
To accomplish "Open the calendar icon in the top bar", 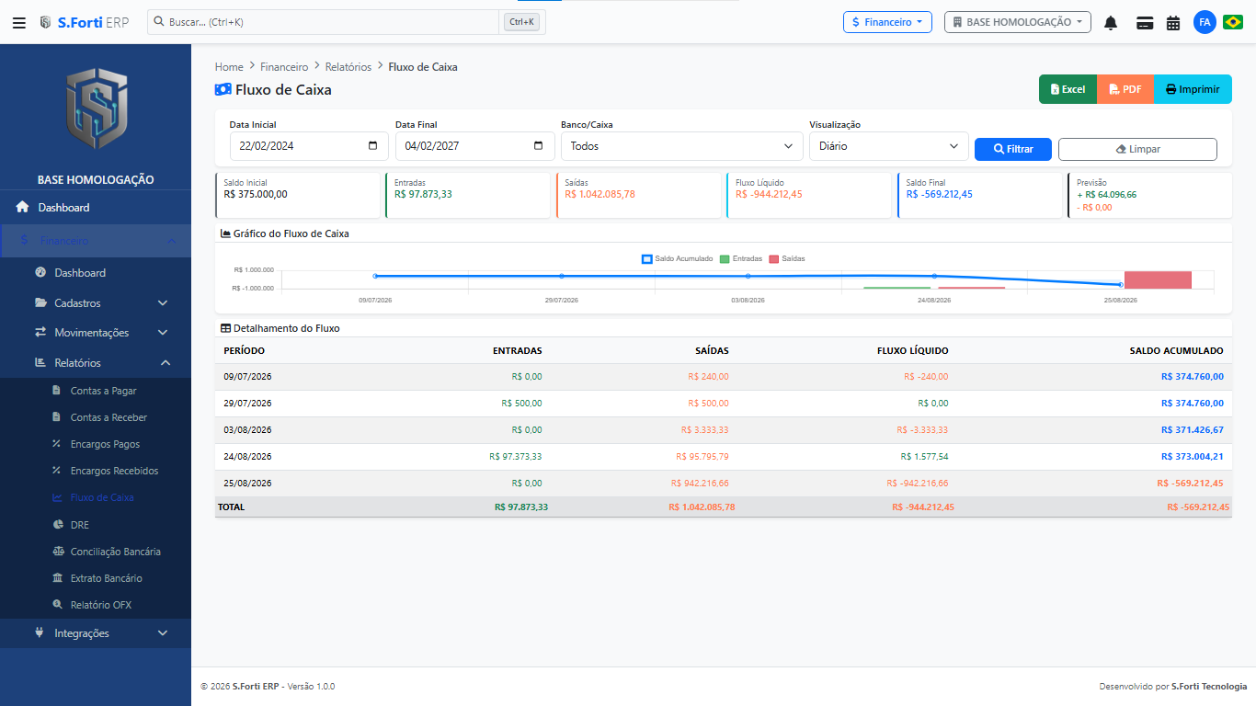I will pyautogui.click(x=1173, y=23).
